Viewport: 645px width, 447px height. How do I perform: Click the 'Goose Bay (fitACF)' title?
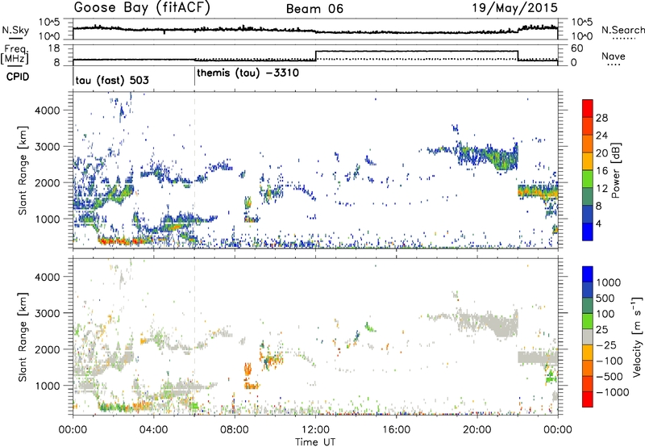tap(142, 8)
